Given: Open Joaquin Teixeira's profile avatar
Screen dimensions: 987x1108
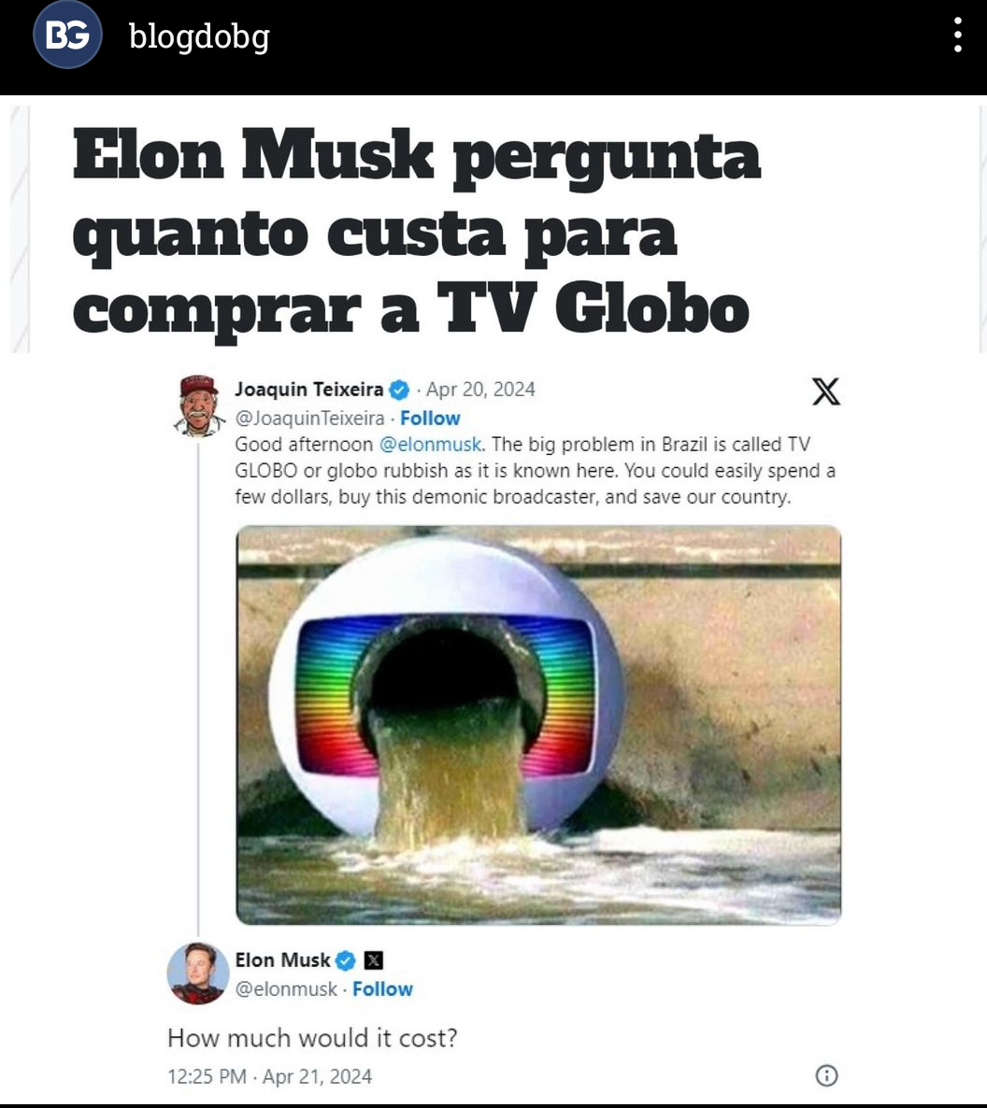Looking at the screenshot, I should [x=199, y=405].
